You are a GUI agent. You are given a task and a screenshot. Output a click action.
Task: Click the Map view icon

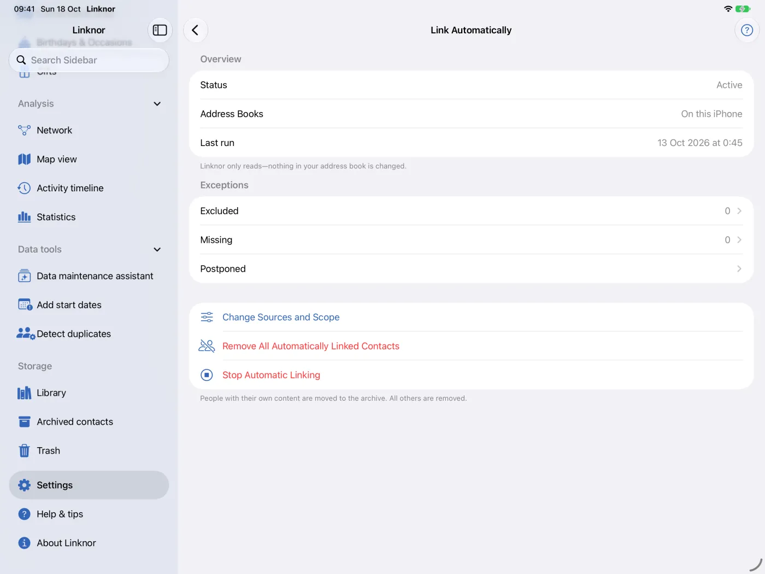pyautogui.click(x=24, y=159)
